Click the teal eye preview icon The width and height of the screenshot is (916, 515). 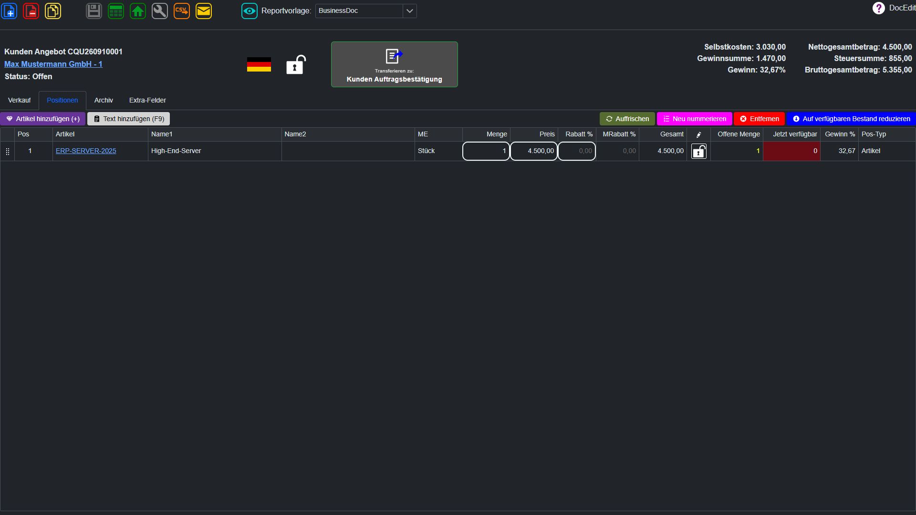click(250, 11)
